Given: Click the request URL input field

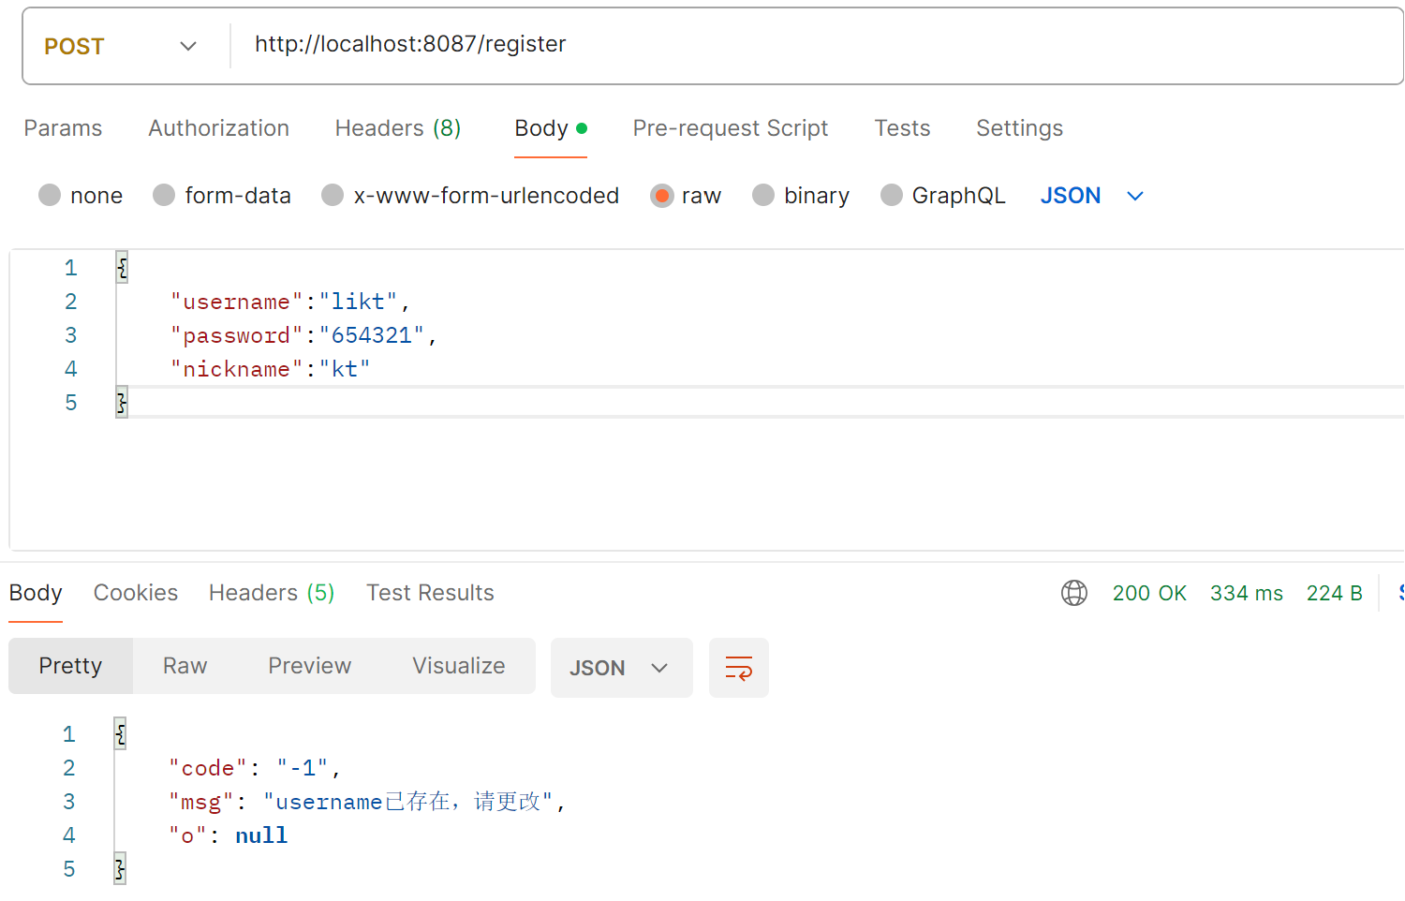Looking at the screenshot, I should click(x=815, y=45).
